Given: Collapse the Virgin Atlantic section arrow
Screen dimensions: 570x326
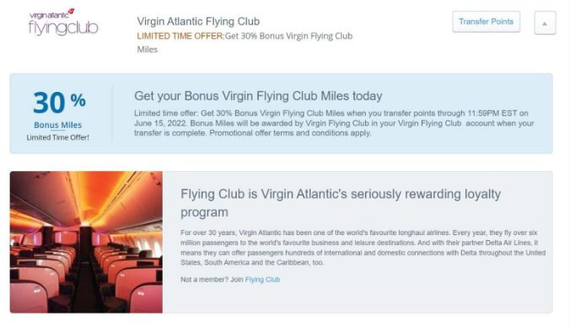Looking at the screenshot, I should (x=545, y=24).
